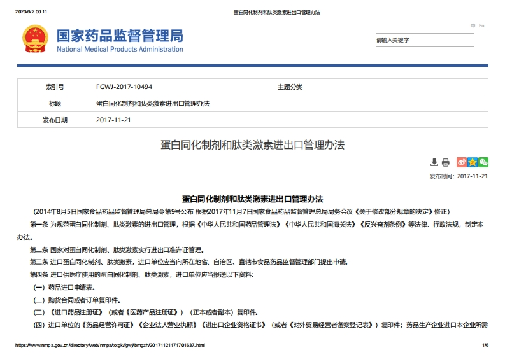Click the 第一条 paragraph text

(255, 225)
